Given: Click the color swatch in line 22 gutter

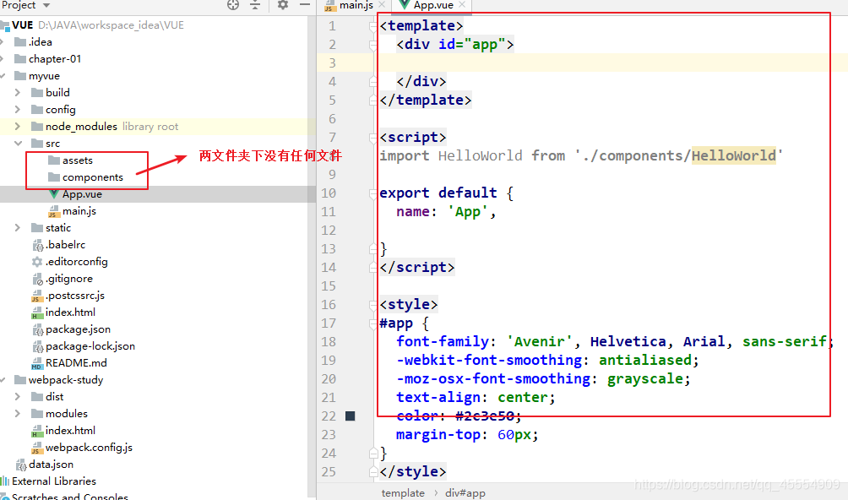Looking at the screenshot, I should [x=351, y=416].
